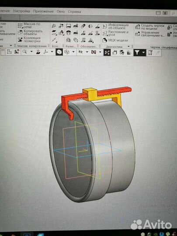Open the funnel filter dropdown arrow
This screenshot has height=236, width=177.
(143, 53)
